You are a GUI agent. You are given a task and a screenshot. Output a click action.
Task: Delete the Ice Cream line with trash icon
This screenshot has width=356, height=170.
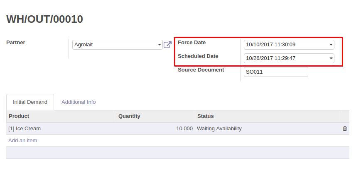coord(345,129)
